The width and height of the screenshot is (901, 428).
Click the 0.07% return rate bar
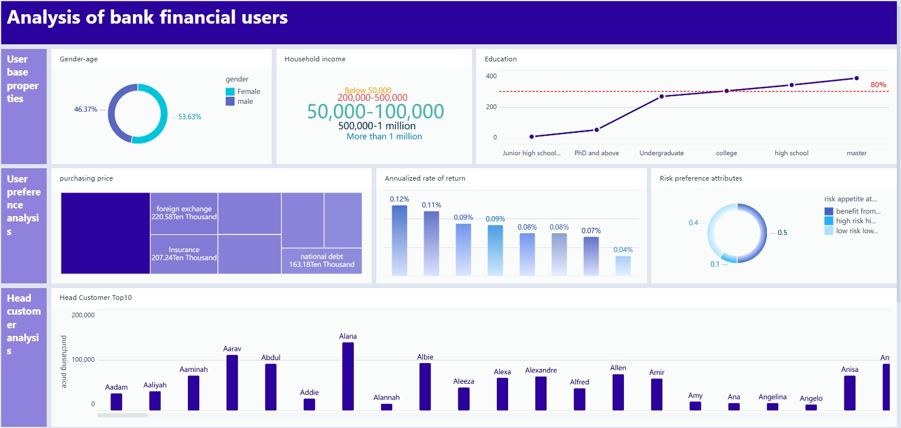[591, 256]
